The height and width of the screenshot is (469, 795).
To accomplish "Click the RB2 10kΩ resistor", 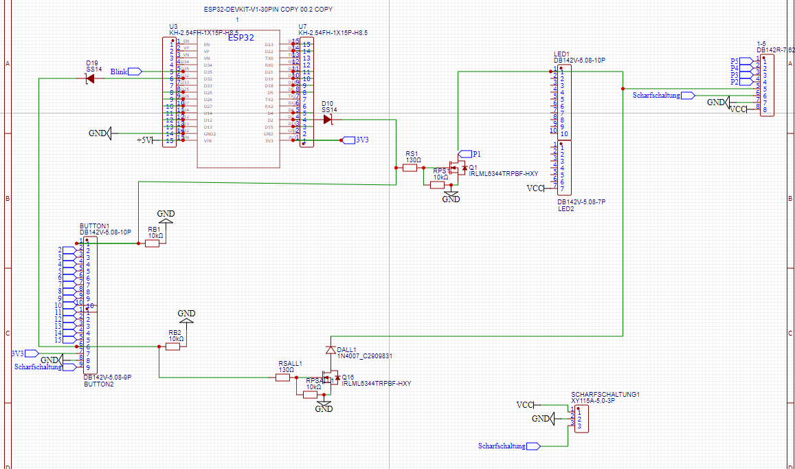I will 172,347.
